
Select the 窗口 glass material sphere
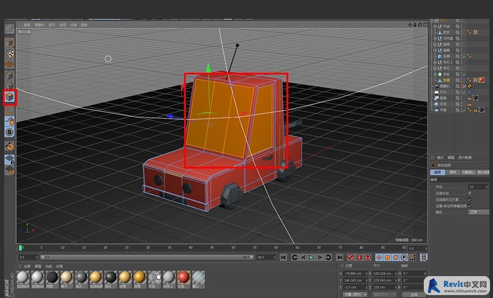pyautogui.click(x=198, y=277)
